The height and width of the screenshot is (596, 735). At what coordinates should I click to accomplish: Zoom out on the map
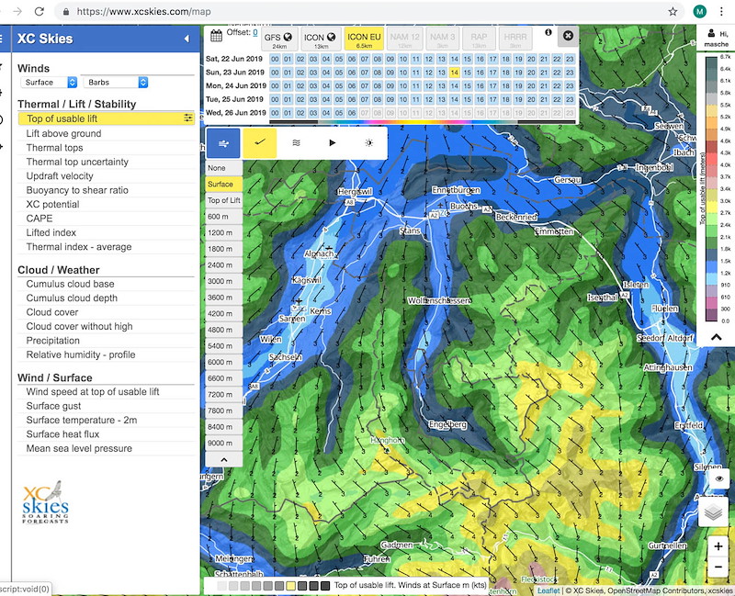(x=718, y=567)
